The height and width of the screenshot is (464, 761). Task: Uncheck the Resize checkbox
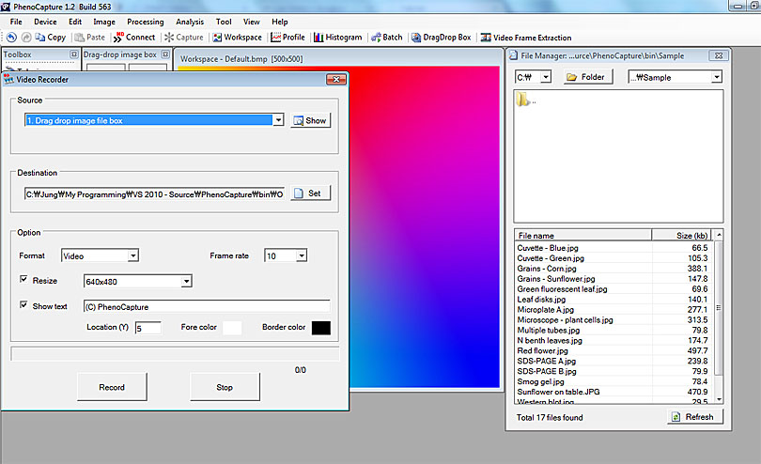[23, 280]
